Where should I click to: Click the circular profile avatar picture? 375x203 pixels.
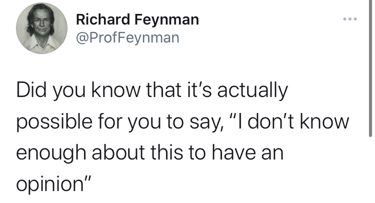pyautogui.click(x=42, y=28)
